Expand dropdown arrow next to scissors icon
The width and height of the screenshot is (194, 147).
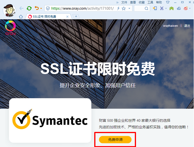(166, 9)
